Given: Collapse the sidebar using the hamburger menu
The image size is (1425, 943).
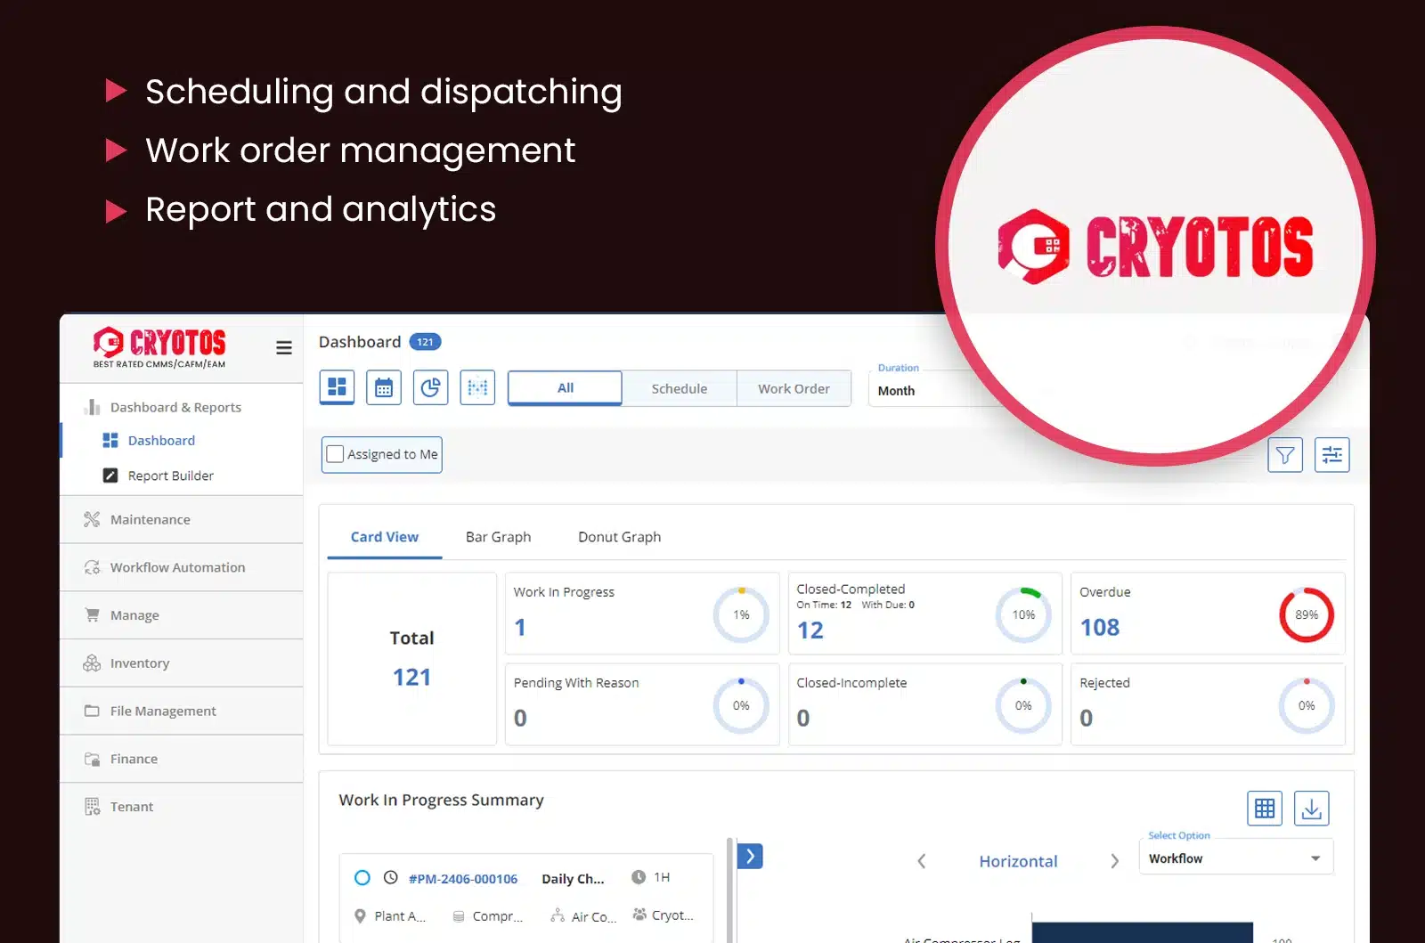Looking at the screenshot, I should click(283, 348).
